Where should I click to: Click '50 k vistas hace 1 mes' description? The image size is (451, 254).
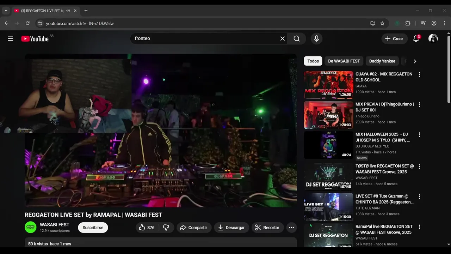coord(50,244)
